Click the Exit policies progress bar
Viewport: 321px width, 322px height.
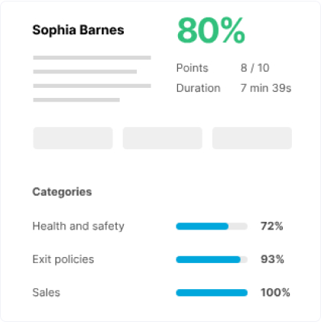212,259
